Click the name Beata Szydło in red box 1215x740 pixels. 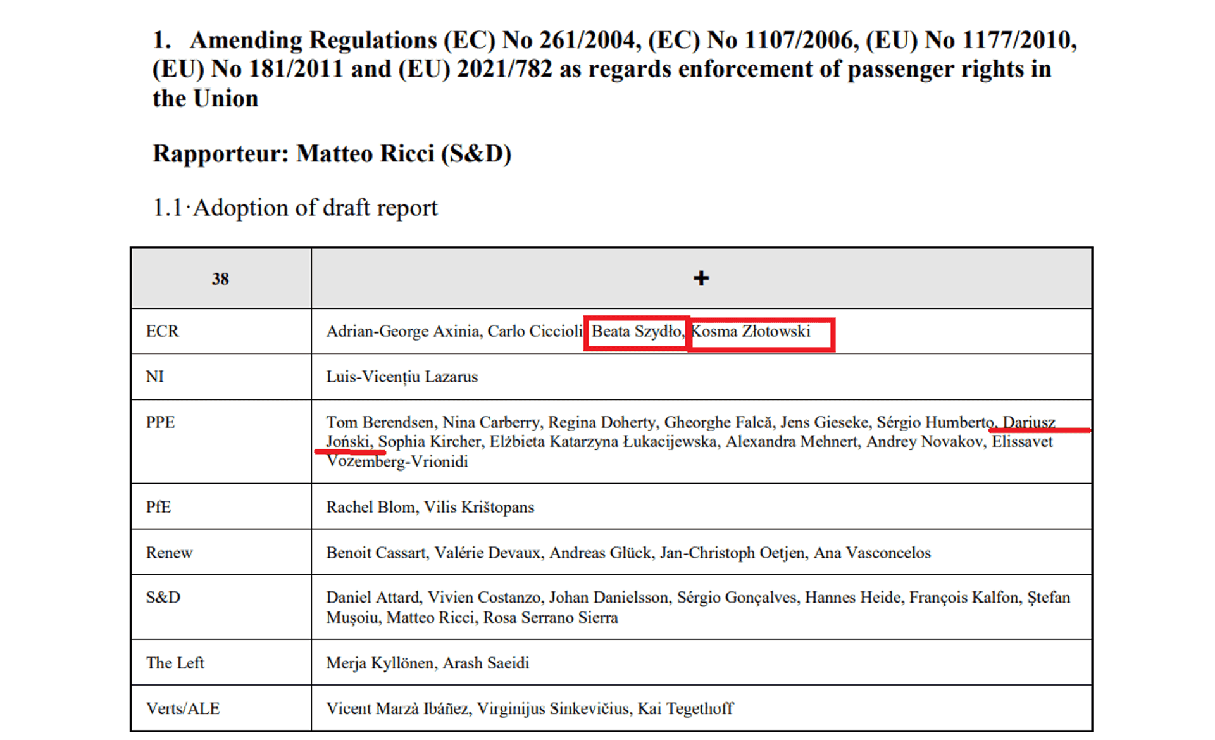point(637,331)
